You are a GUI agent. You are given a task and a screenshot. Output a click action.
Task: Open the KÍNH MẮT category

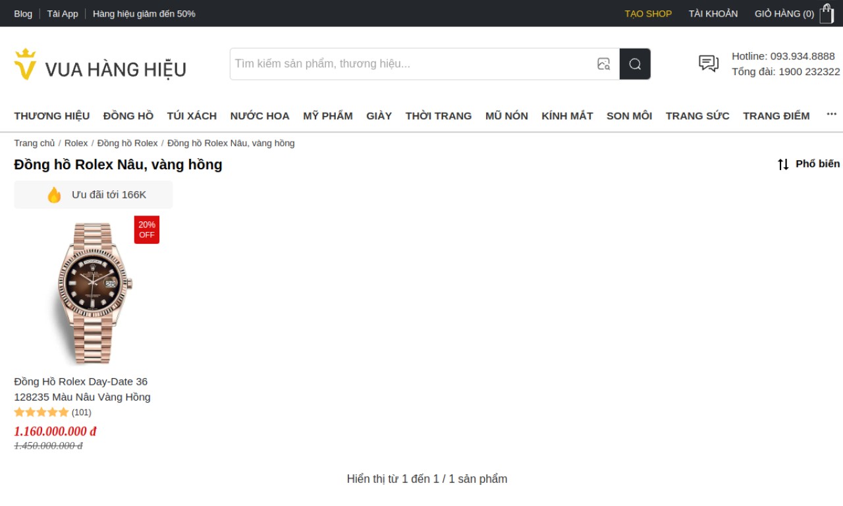(x=567, y=116)
